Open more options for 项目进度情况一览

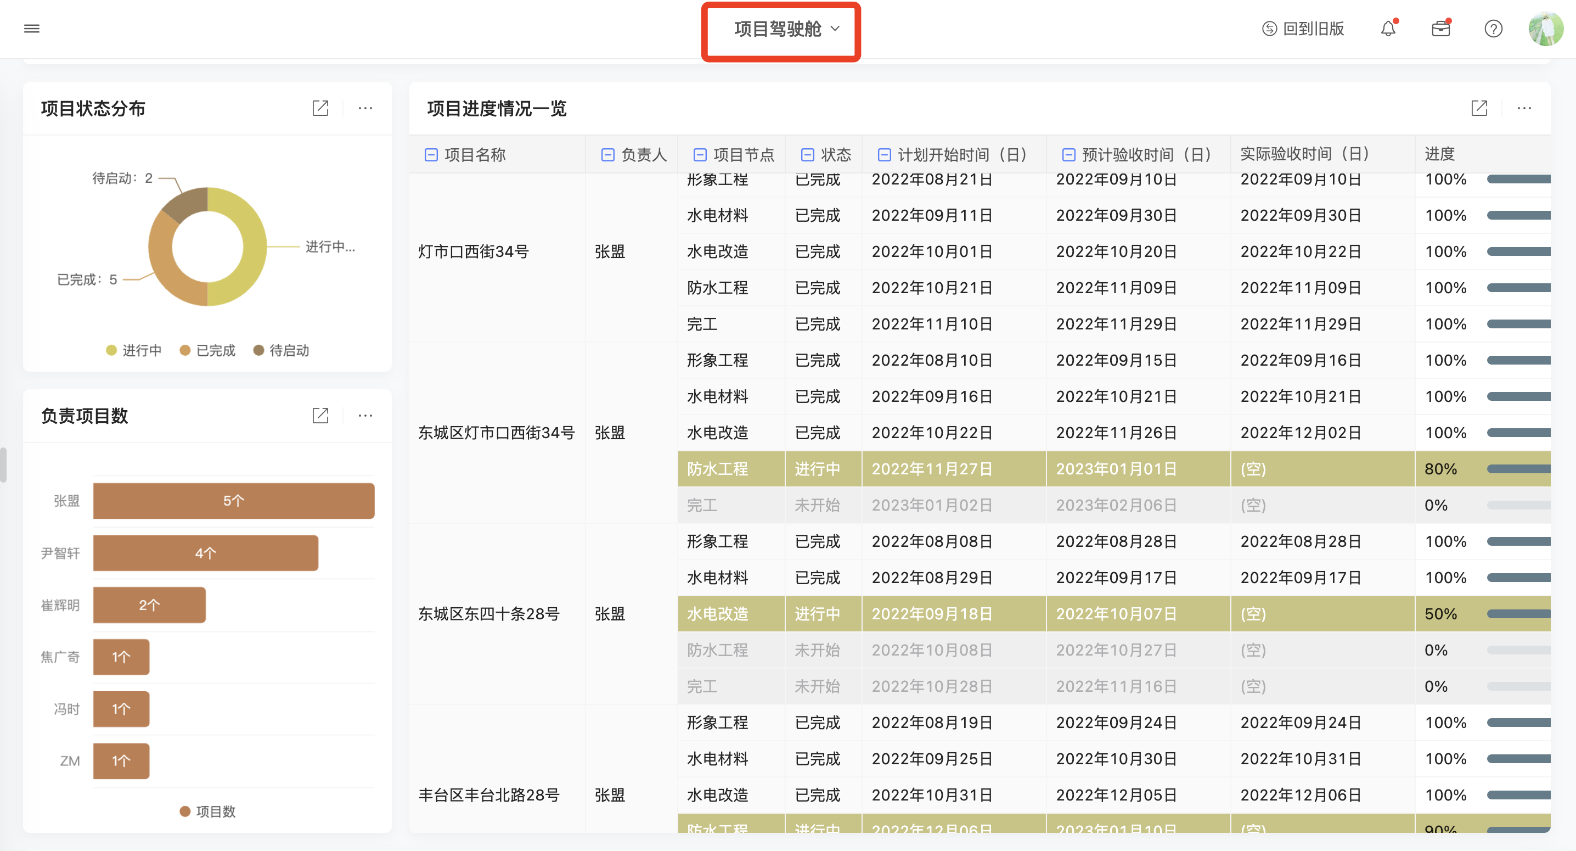pos(1524,108)
